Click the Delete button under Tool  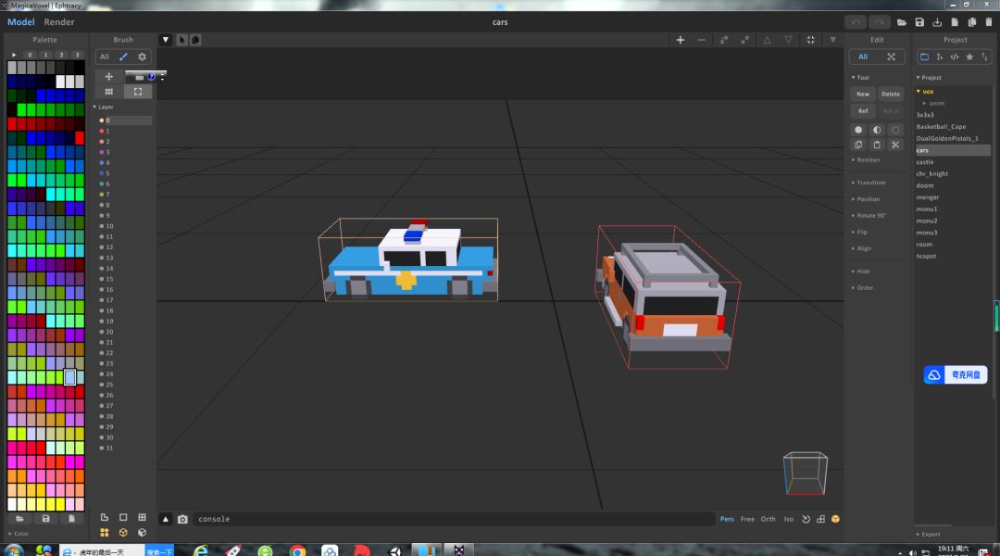click(891, 94)
